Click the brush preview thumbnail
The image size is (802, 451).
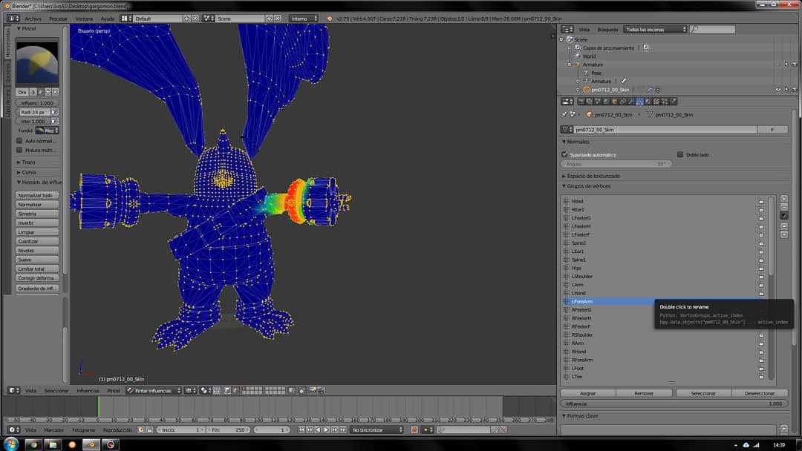coord(37,63)
